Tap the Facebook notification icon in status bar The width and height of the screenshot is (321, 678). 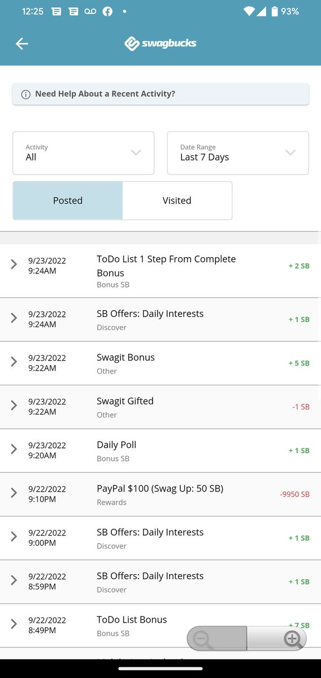coord(107,11)
